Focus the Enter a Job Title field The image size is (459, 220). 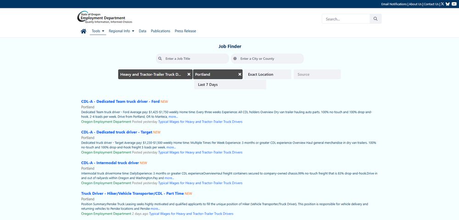[192, 59]
